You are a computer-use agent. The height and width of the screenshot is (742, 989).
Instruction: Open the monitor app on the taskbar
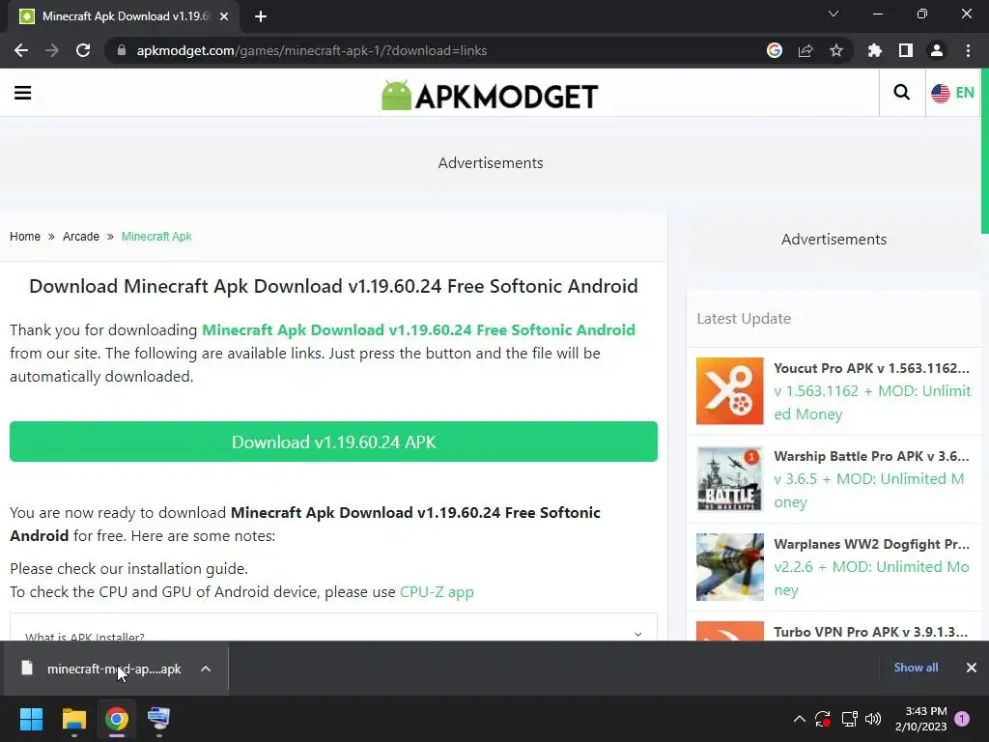pos(159,719)
